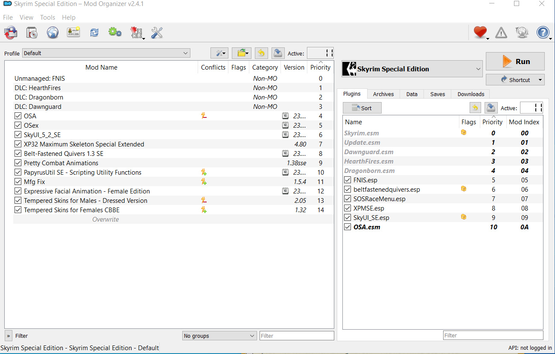The width and height of the screenshot is (555, 354).
Task: Open the Skyrim Special Edition executable dropdown
Action: pyautogui.click(x=412, y=69)
